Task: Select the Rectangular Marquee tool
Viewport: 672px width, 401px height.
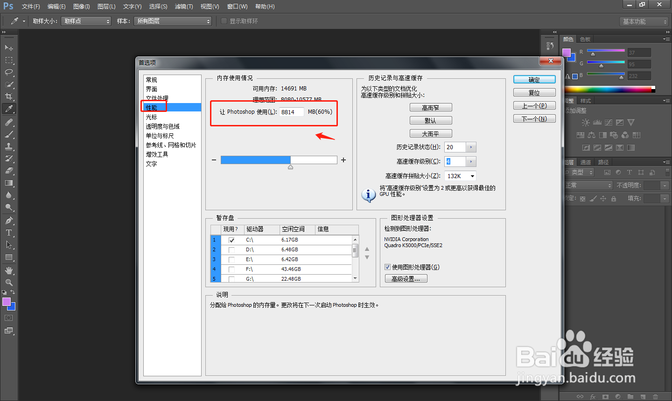Action: click(x=9, y=60)
